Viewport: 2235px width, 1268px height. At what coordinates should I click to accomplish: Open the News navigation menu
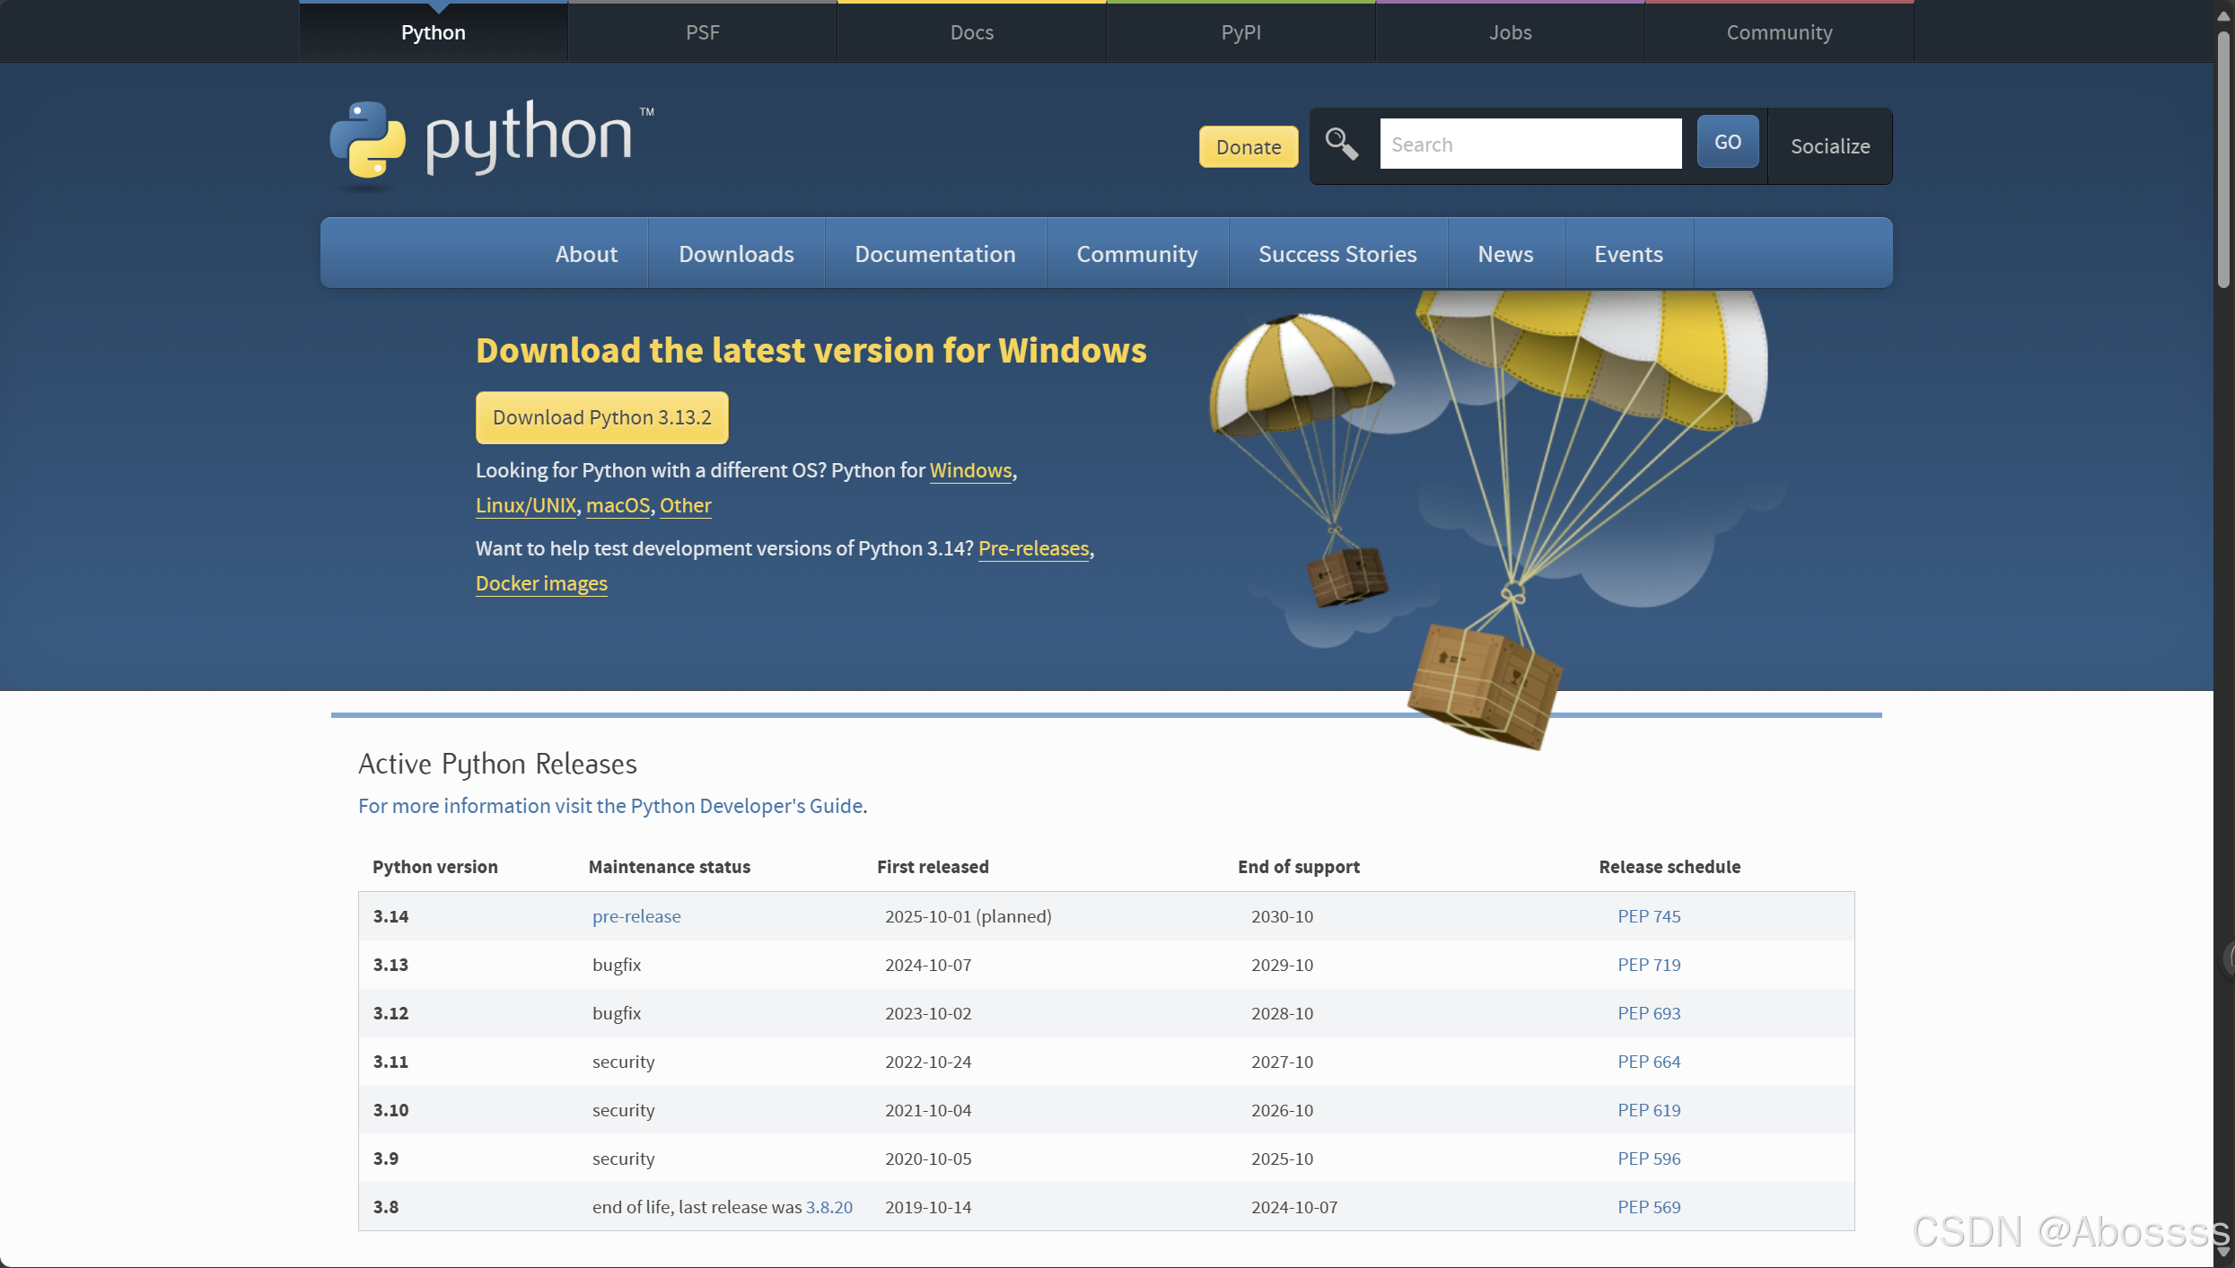tap(1505, 254)
